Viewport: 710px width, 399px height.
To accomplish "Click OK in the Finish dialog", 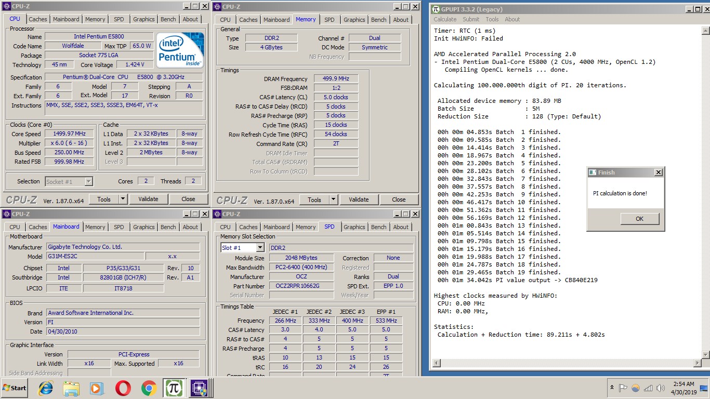I will 639,219.
